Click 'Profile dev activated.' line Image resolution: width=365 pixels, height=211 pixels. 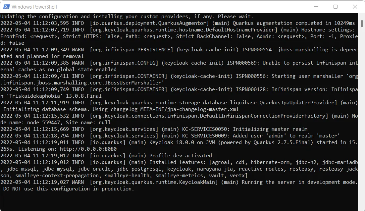click(182, 156)
